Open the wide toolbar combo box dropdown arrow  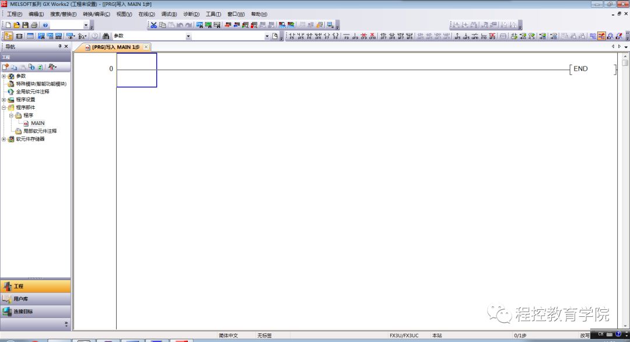coord(267,36)
